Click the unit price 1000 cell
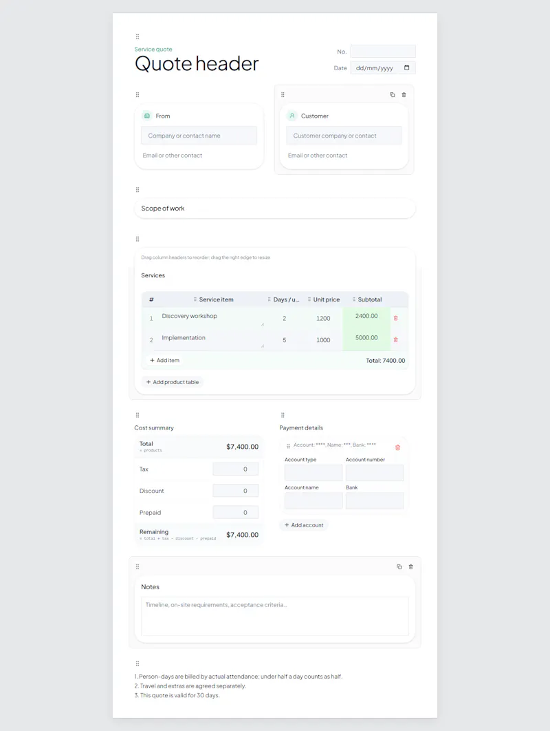 pos(323,340)
